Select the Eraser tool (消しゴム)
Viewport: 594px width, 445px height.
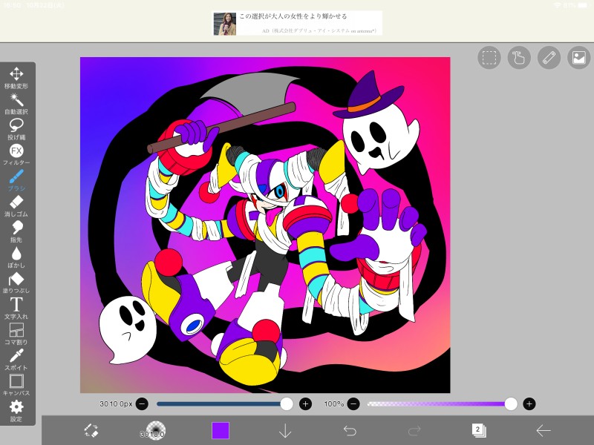coord(16,206)
